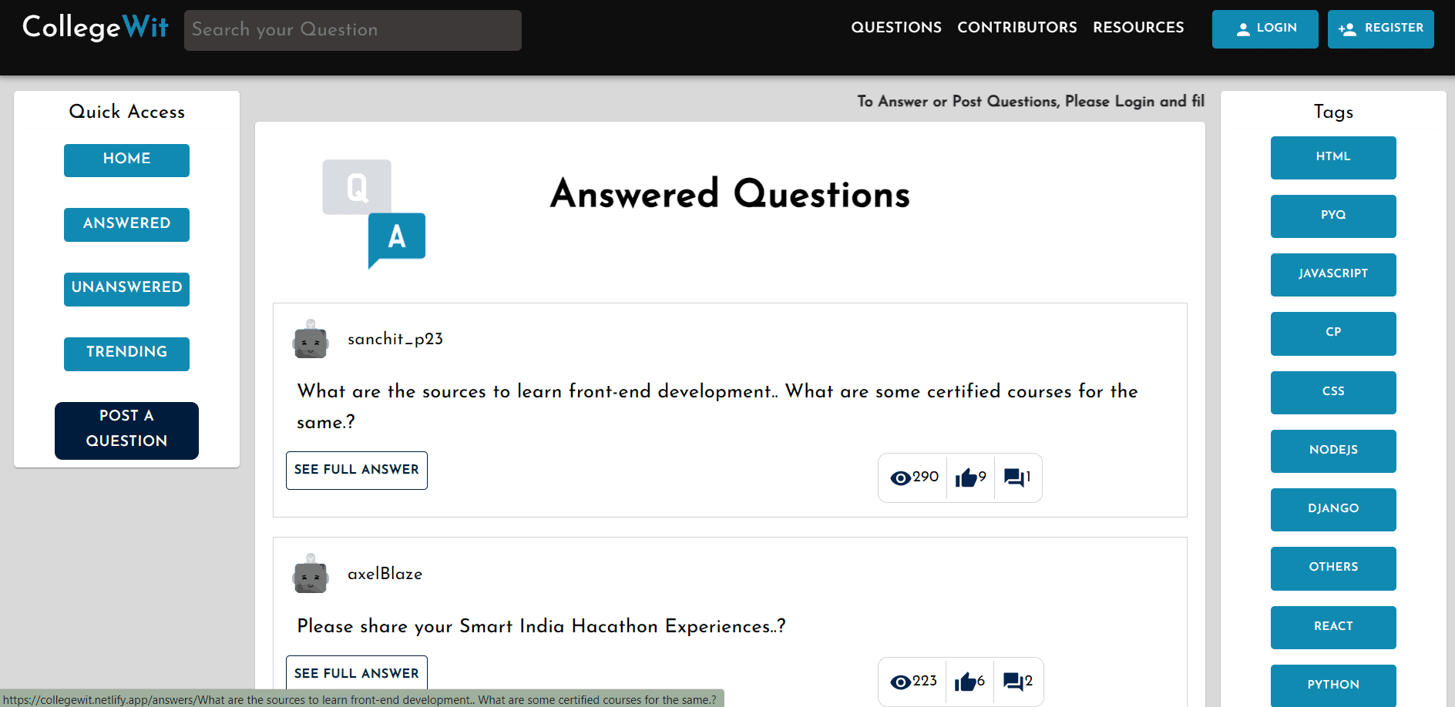Click axelBlaze's robot avatar
Image resolution: width=1455 pixels, height=707 pixels.
point(311,574)
